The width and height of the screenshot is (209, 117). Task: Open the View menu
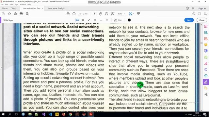pos(11,5)
